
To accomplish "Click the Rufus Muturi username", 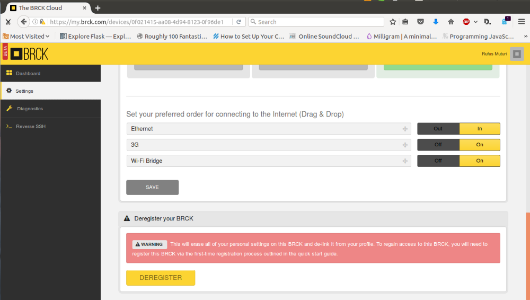I will [x=494, y=54].
